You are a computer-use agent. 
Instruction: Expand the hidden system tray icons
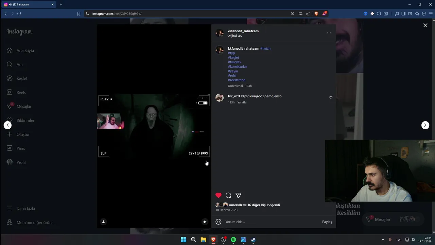[383, 240]
